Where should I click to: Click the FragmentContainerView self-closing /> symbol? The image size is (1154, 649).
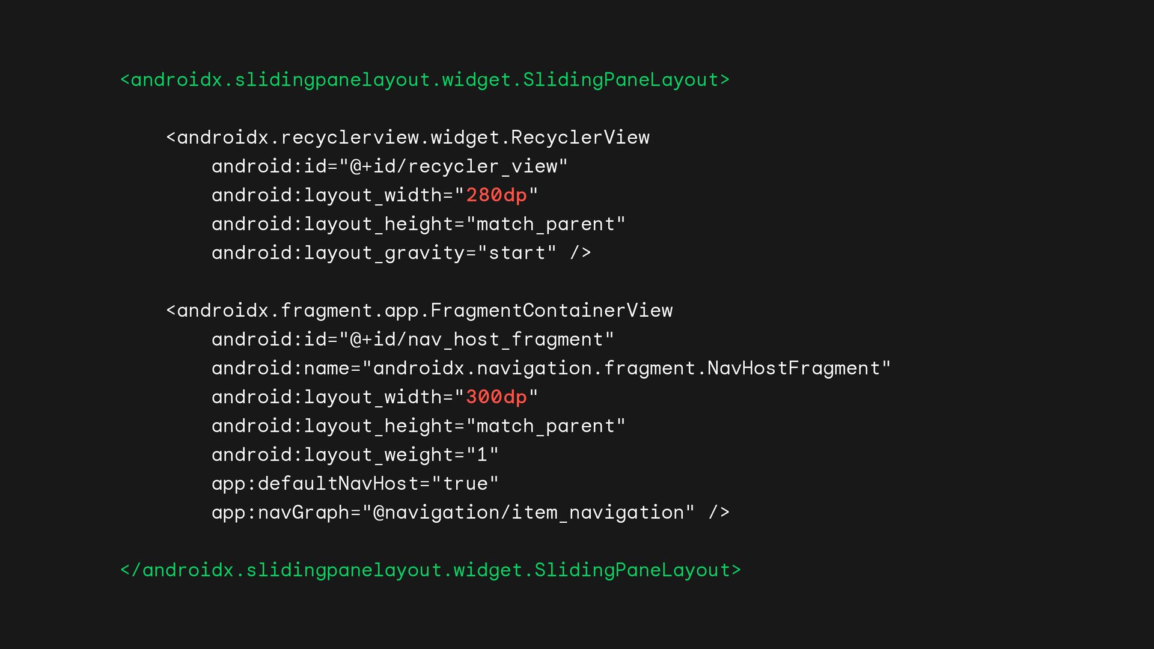[x=719, y=513]
